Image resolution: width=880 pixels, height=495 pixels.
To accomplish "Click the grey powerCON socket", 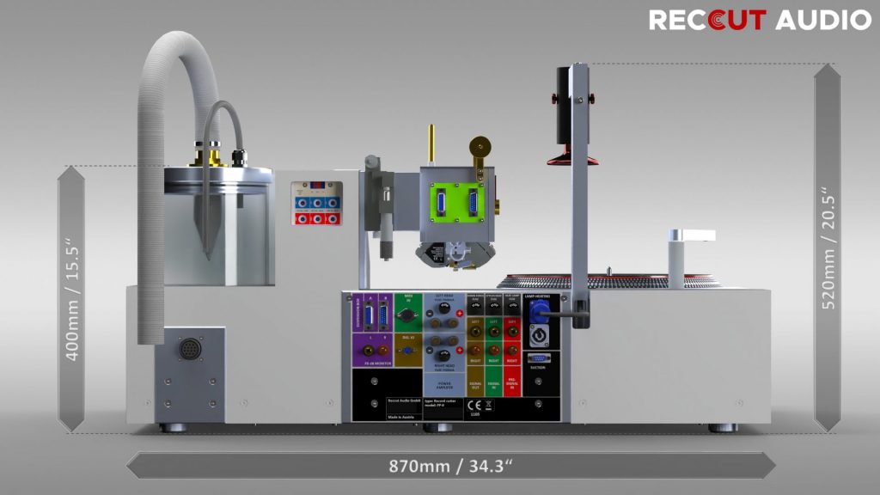I will [540, 336].
